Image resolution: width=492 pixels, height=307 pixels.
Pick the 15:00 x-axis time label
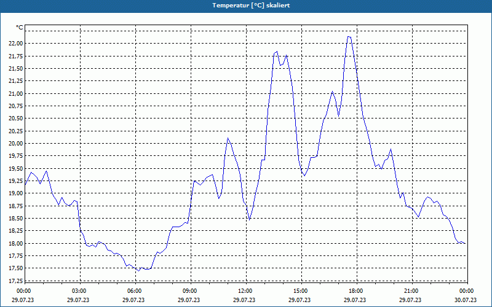[301, 291]
